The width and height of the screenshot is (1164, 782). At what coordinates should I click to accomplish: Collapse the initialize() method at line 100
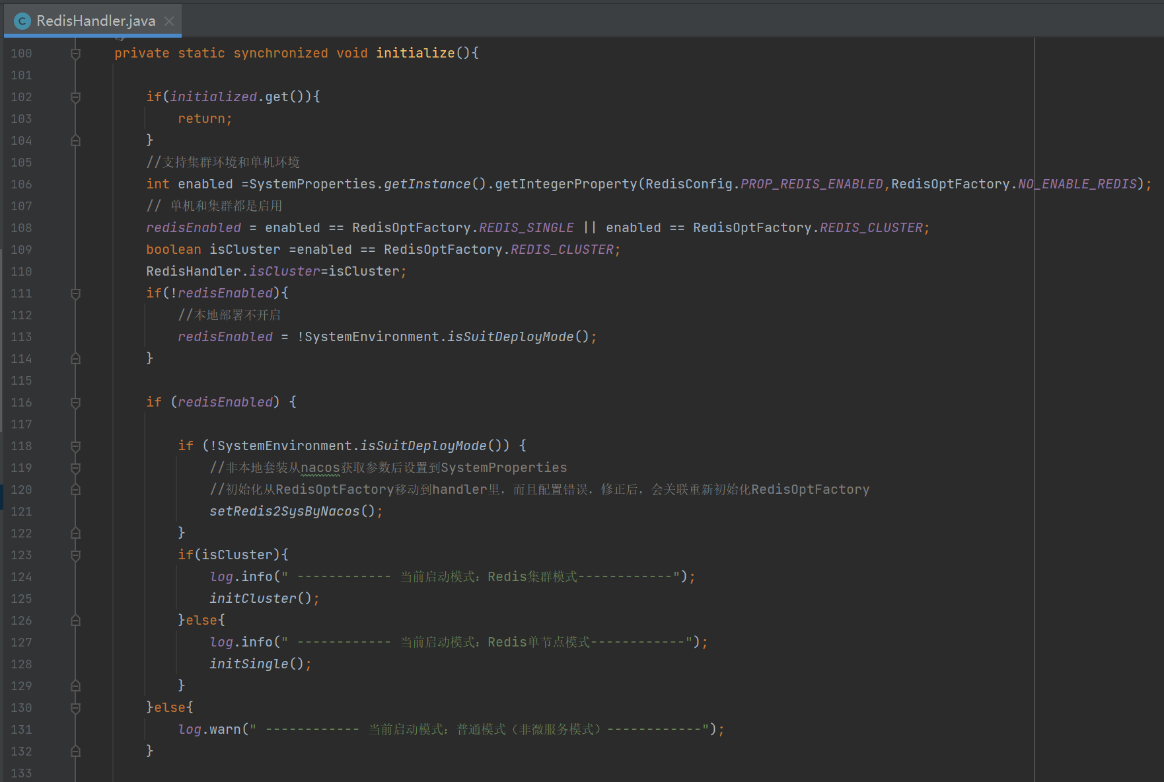tap(75, 54)
